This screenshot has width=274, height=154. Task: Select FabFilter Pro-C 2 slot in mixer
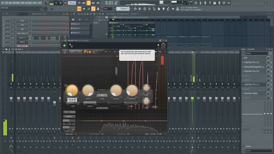coord(254,85)
